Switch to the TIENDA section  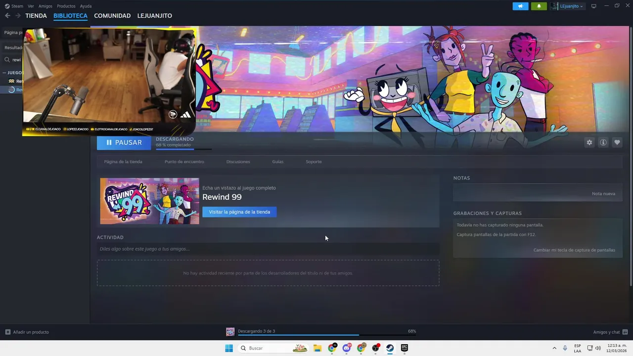(36, 16)
